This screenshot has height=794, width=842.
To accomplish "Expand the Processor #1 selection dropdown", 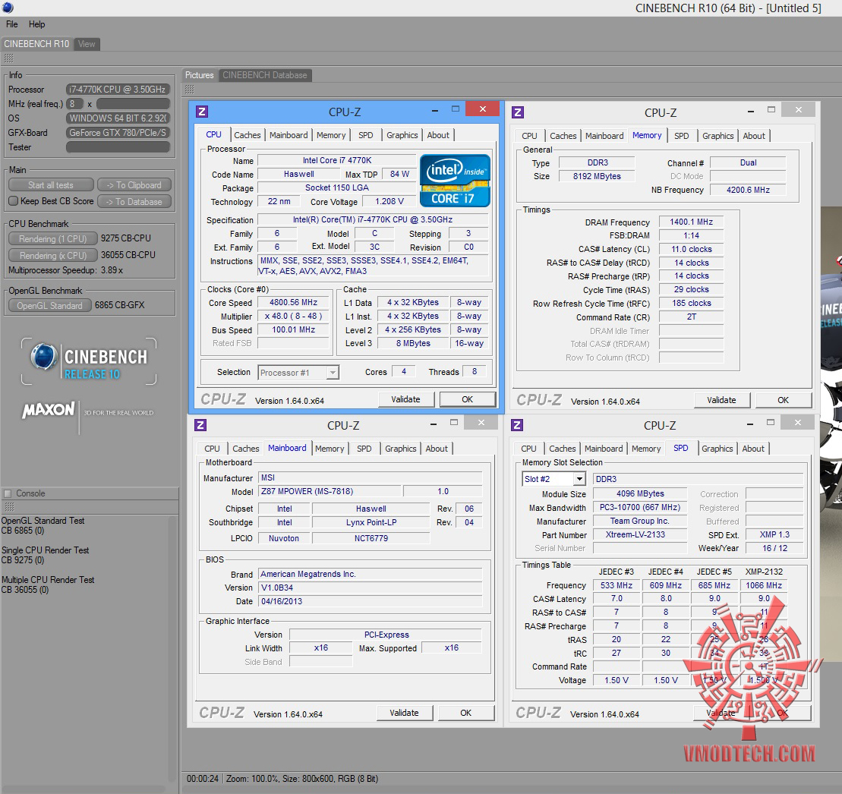I will [x=333, y=373].
